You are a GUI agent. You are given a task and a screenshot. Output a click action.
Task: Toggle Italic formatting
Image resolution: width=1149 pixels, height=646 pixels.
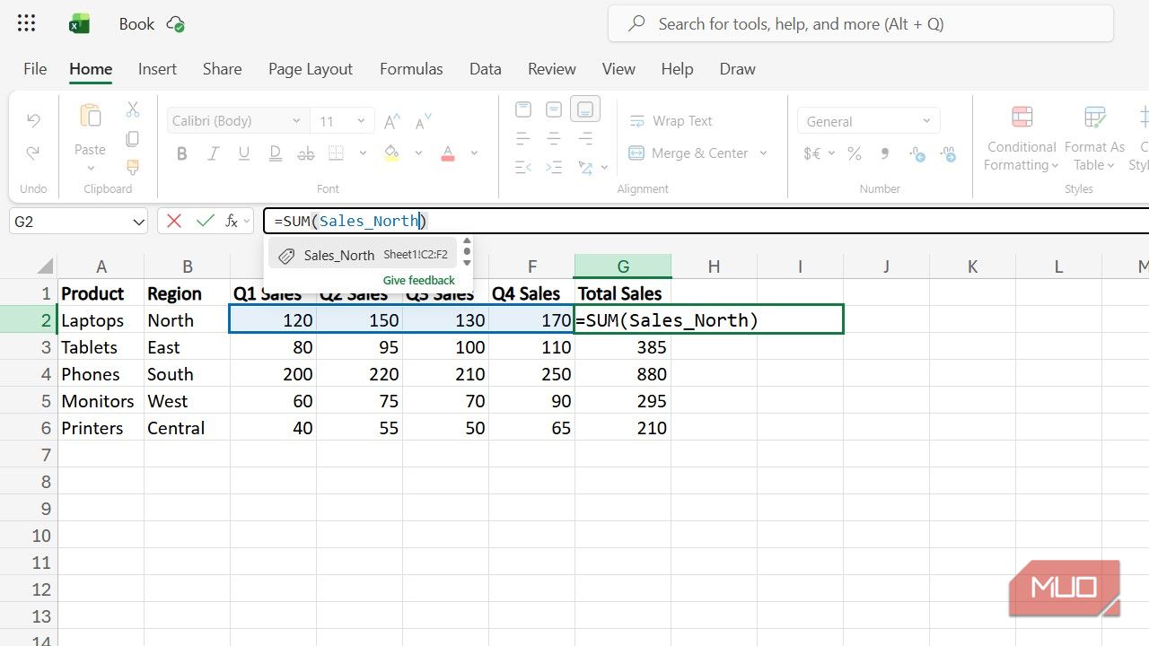tap(213, 154)
